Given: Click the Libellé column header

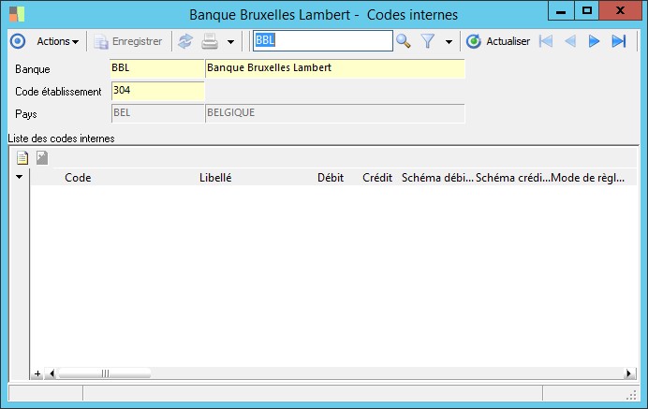Looking at the screenshot, I should [215, 178].
